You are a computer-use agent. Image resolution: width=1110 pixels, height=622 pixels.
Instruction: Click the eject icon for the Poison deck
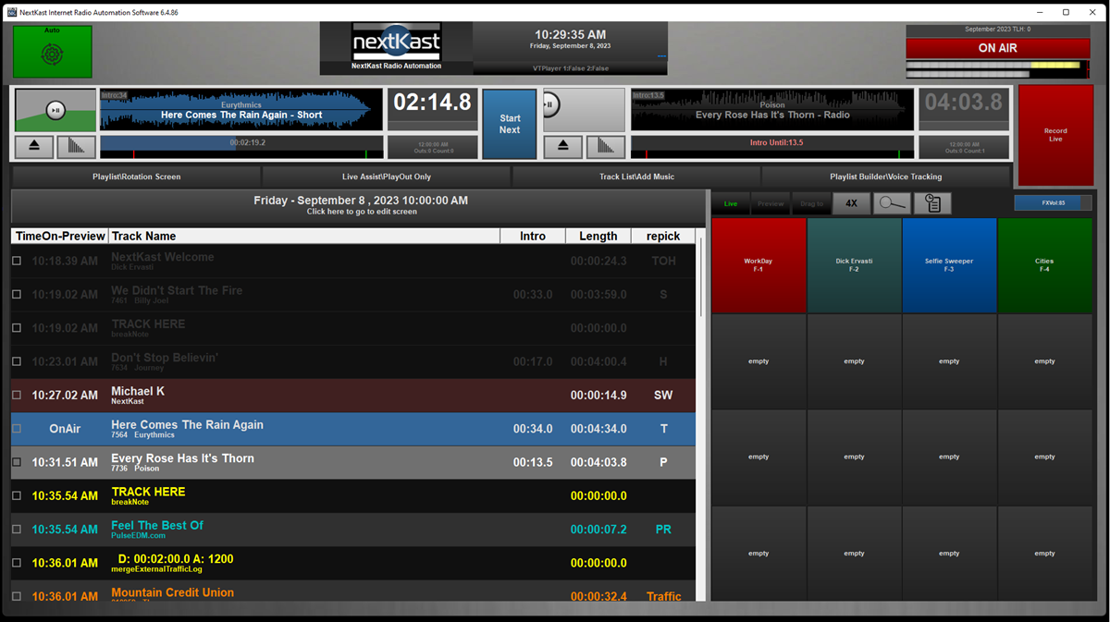(x=562, y=147)
